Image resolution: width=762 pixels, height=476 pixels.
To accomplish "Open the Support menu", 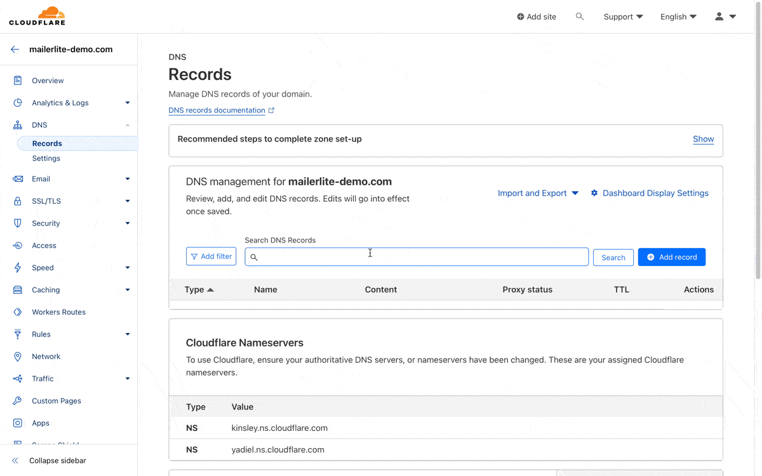I will tap(623, 17).
